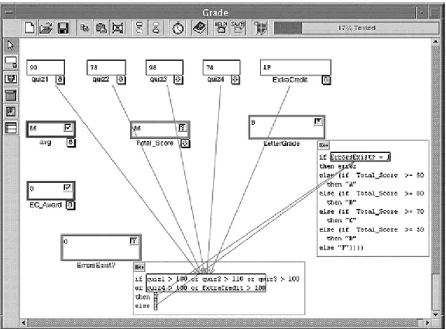Click the hide formulas toolbar icon
The width and height of the screenshot is (446, 329).
point(156,28)
